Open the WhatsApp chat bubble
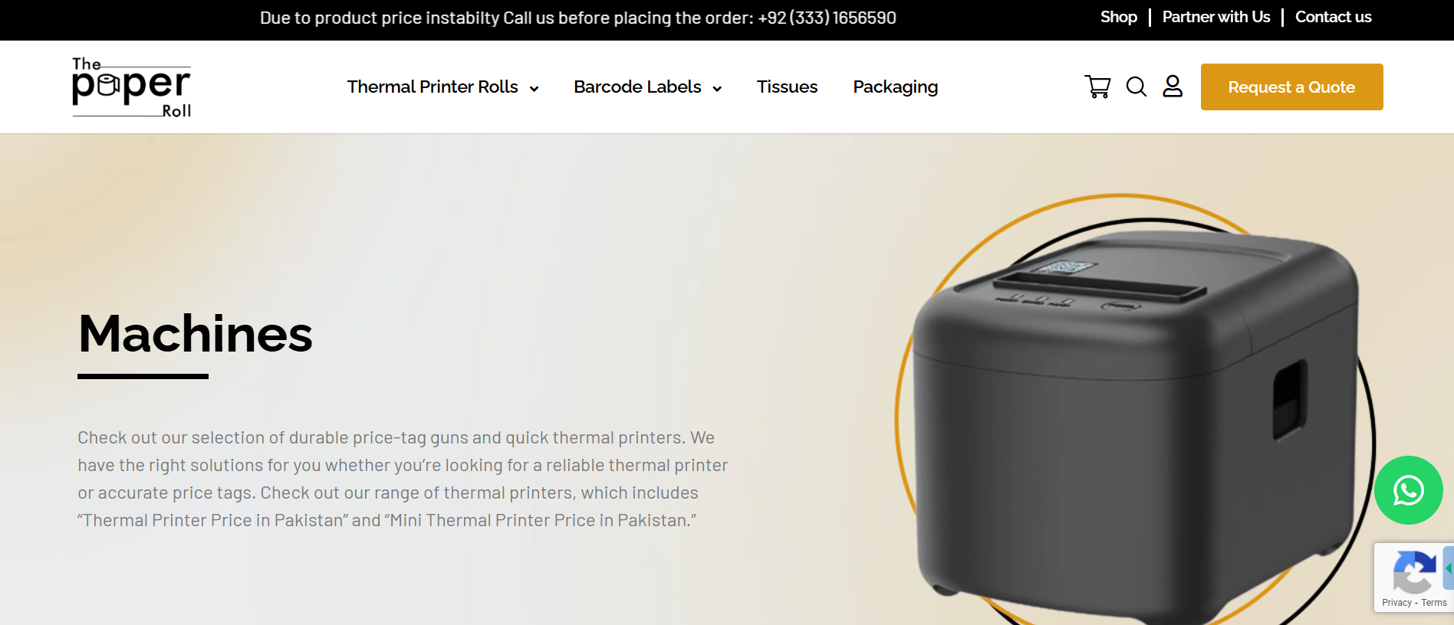Image resolution: width=1454 pixels, height=625 pixels. click(x=1409, y=490)
